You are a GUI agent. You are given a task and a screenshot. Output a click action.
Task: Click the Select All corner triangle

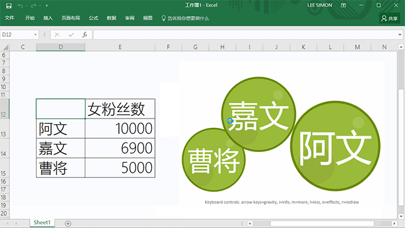[x=5, y=47]
